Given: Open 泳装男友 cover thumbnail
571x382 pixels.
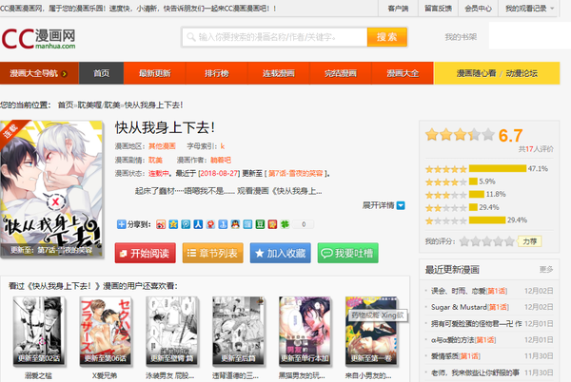Looking at the screenshot, I should 171,331.
